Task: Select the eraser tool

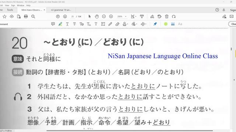Action: pos(117,24)
